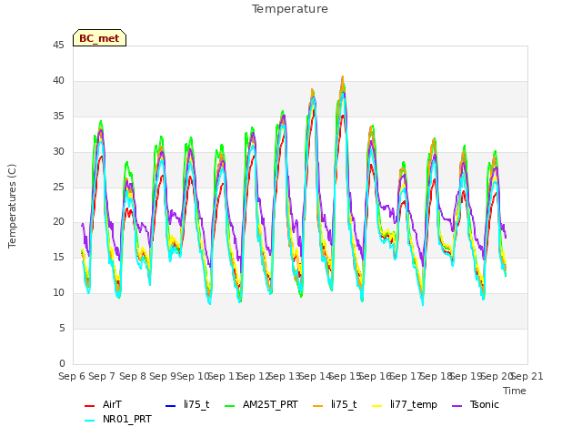Click the purple Tsonic legend swatch
The width and height of the screenshot is (582, 437).
pyautogui.click(x=457, y=405)
